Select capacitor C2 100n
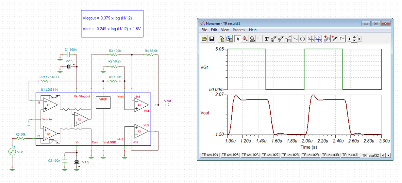Image resolution: width=402 pixels, height=183 pixels. tap(64, 161)
